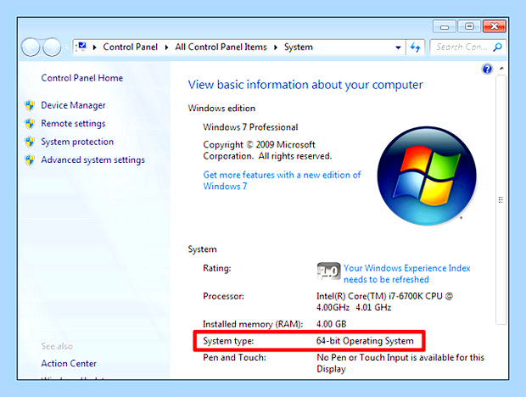
Task: Open Advanced system settings
Action: coord(93,160)
